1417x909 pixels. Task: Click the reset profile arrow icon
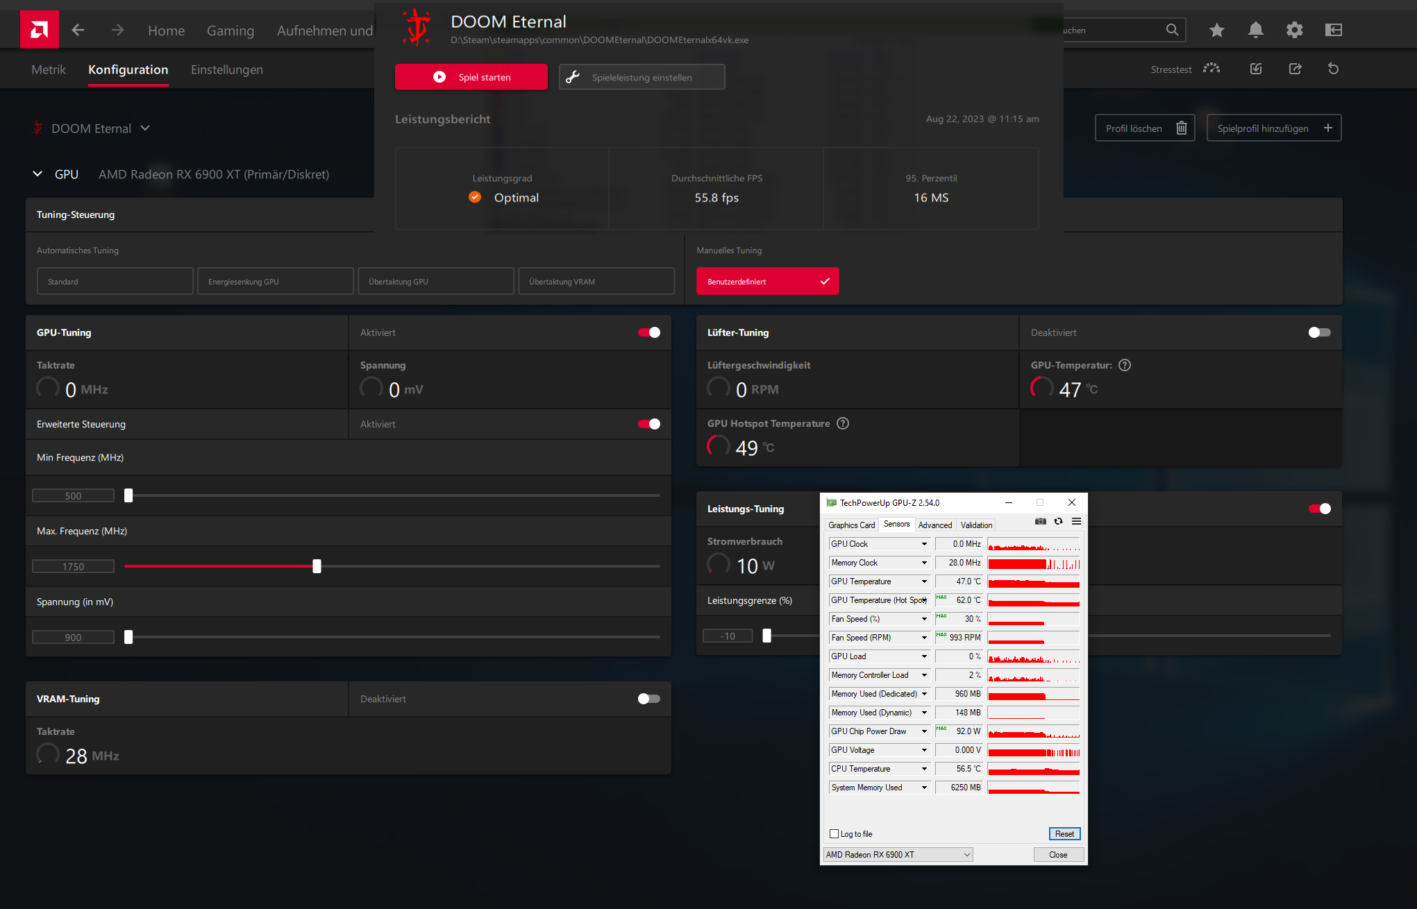point(1333,69)
